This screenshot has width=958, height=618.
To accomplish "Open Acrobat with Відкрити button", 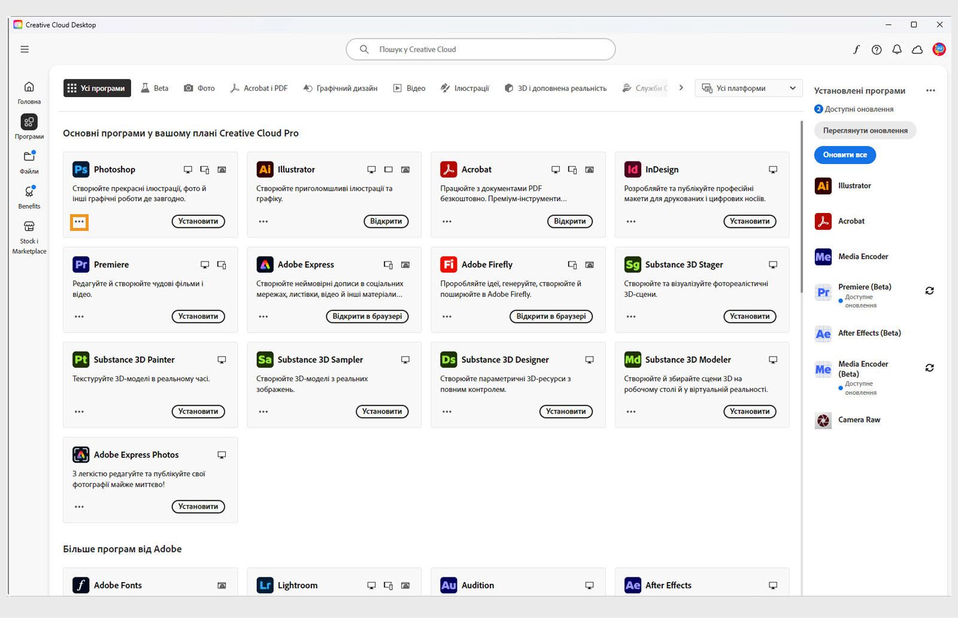I will click(570, 221).
